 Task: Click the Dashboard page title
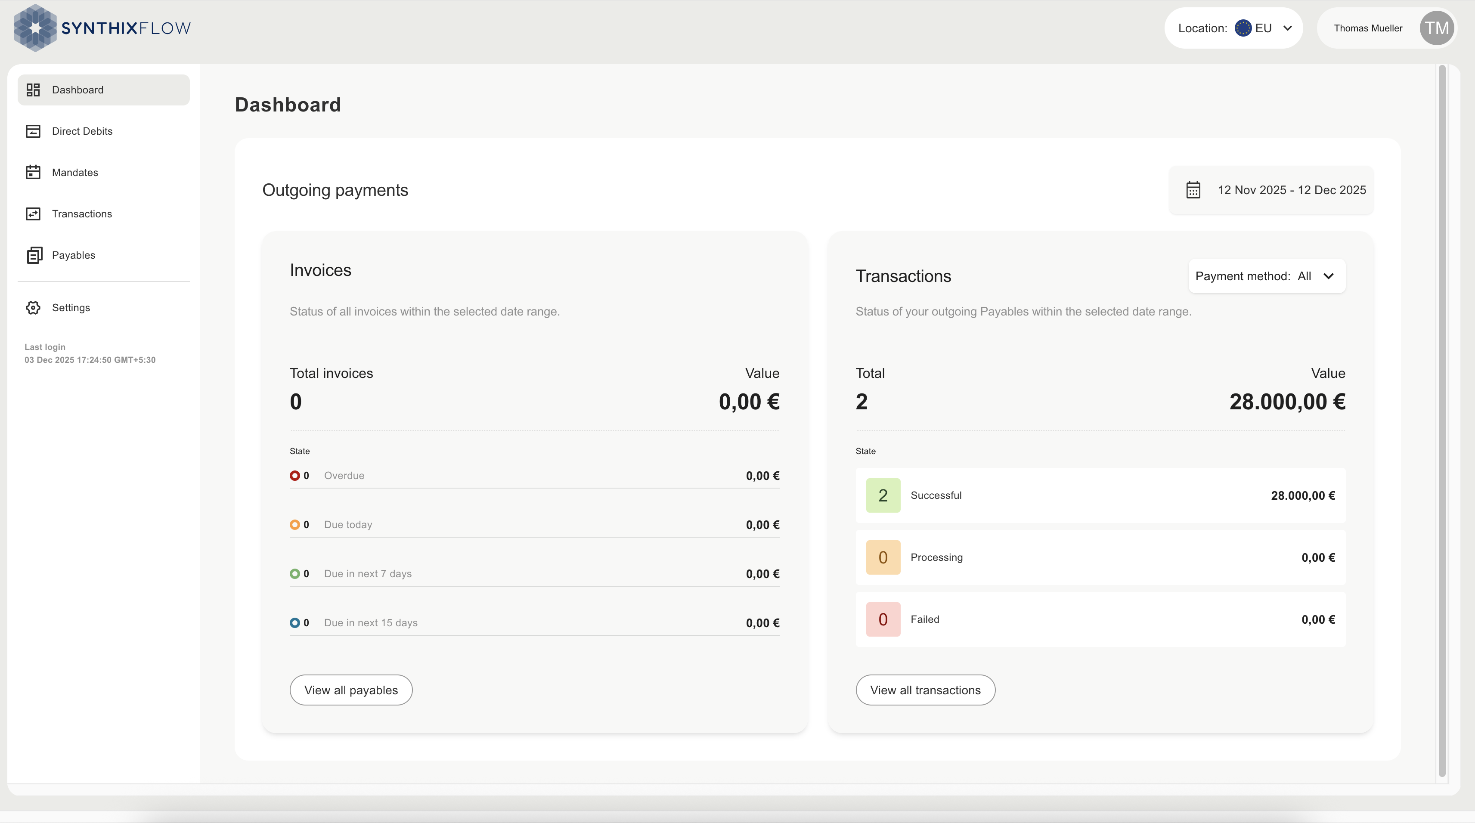pos(288,105)
